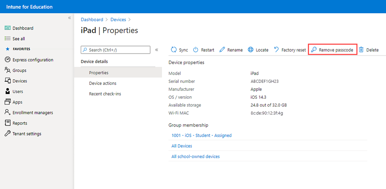Screen dimensions: 386x189
Task: Open the Properties menu item
Action: pos(118,73)
